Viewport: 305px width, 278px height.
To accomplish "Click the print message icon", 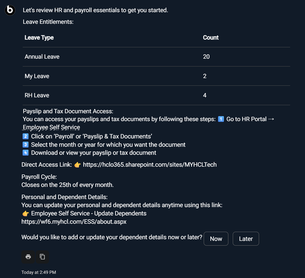I will [x=28, y=257].
